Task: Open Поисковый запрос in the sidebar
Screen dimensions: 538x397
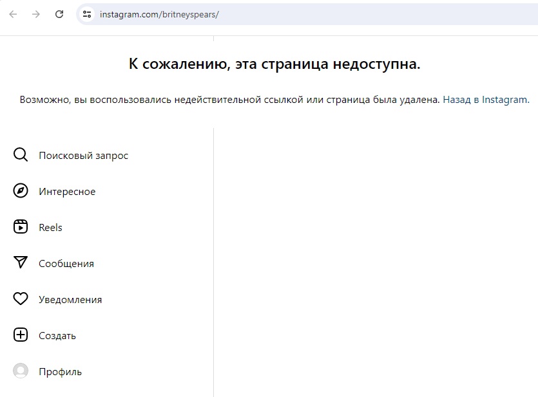Action: 83,156
